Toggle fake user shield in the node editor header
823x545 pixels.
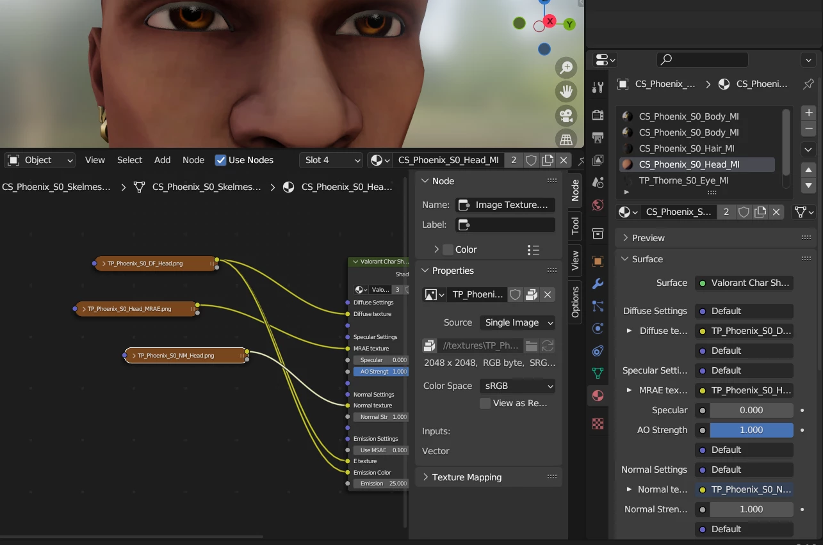pos(531,160)
